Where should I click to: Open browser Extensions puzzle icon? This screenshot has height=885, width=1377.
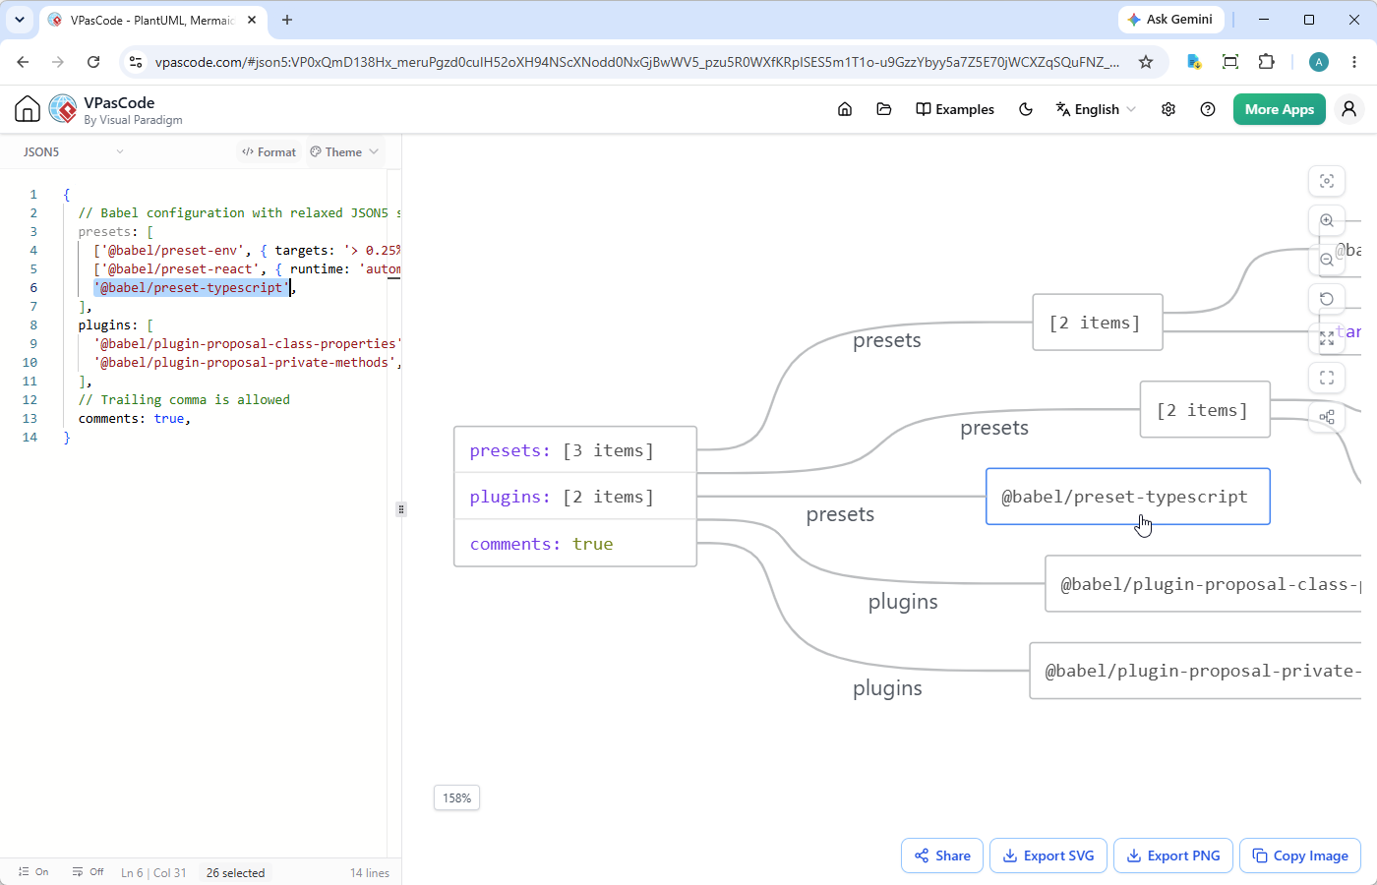[1267, 62]
